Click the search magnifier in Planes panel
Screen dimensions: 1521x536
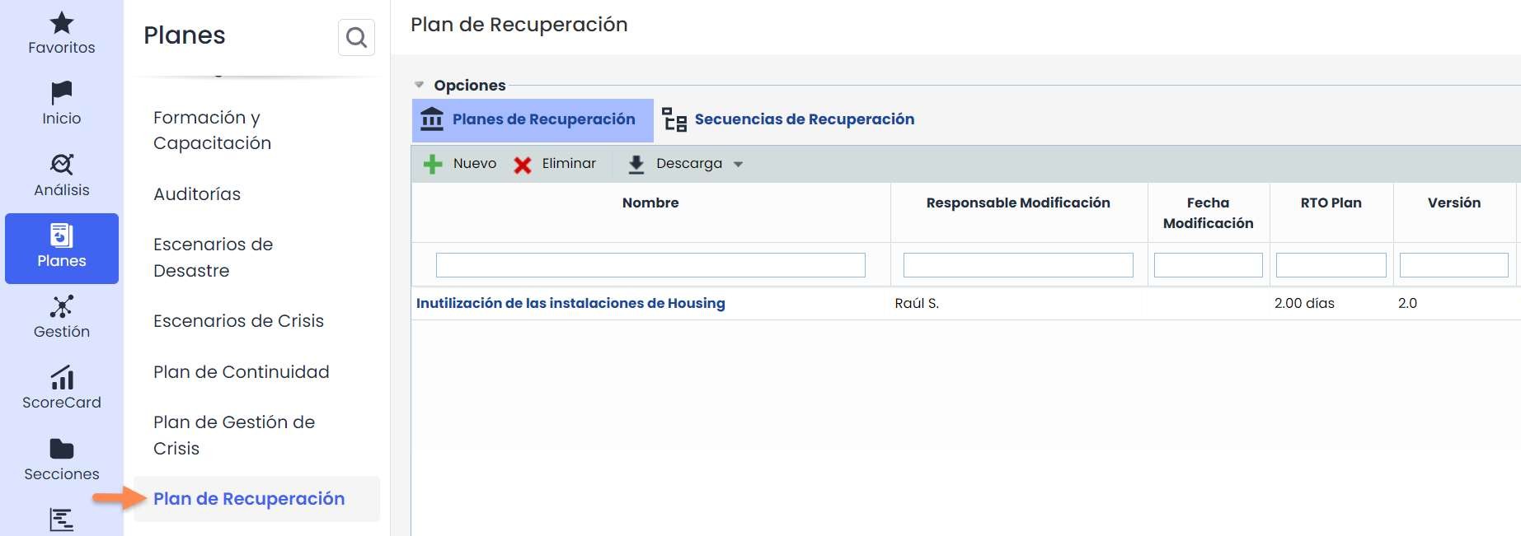coord(356,38)
